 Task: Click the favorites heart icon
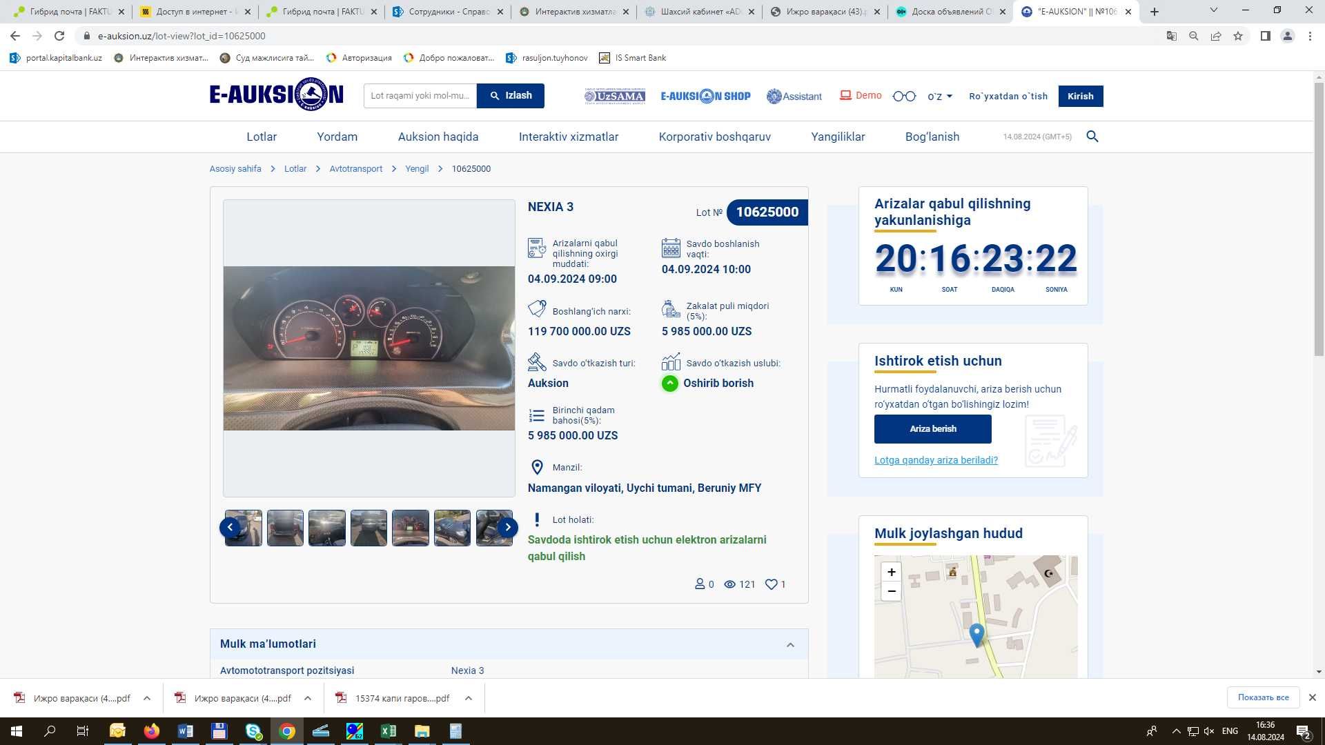pyautogui.click(x=772, y=584)
